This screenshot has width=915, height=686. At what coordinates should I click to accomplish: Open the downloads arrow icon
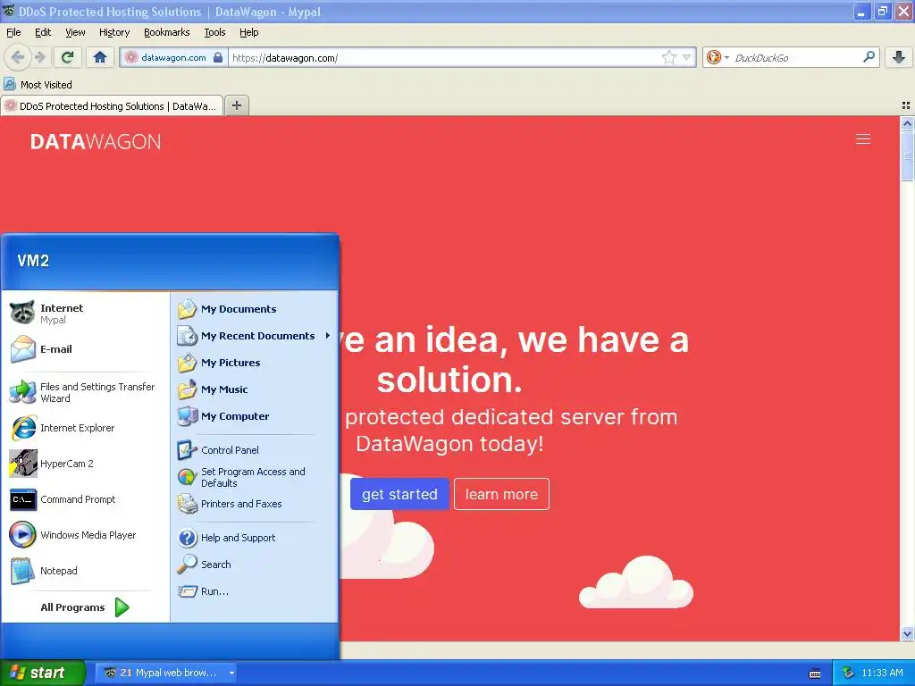coord(899,57)
